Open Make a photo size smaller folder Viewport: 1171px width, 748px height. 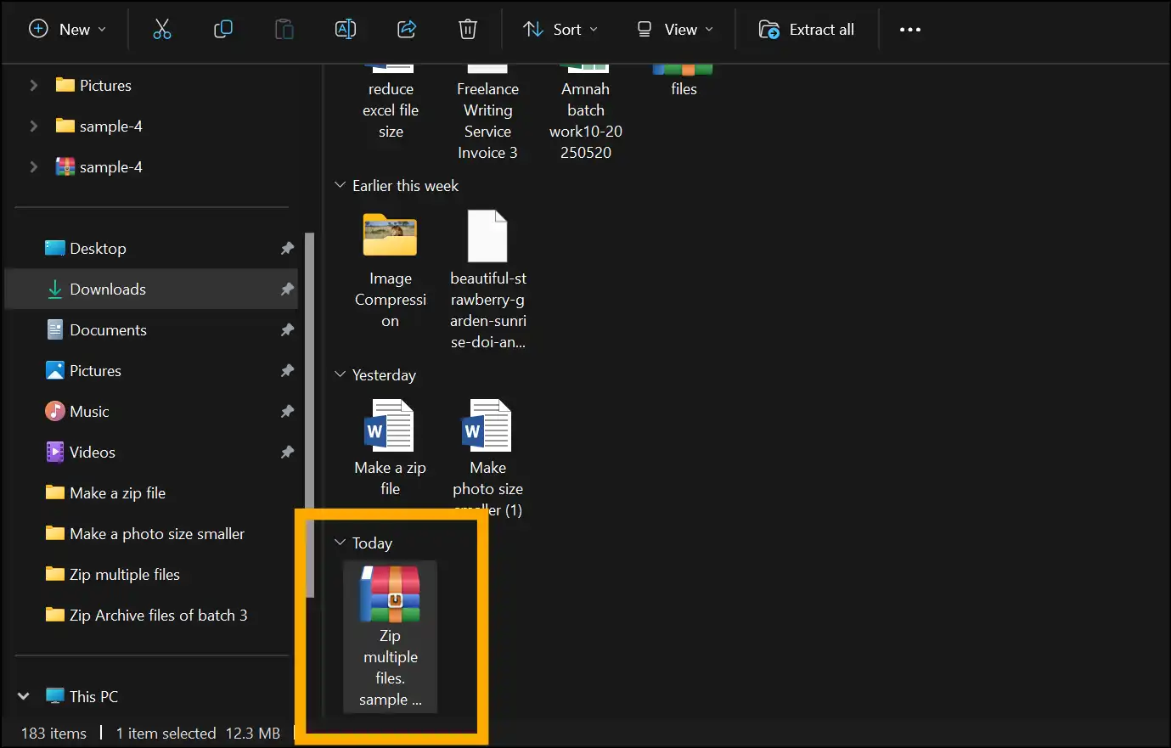click(x=145, y=533)
